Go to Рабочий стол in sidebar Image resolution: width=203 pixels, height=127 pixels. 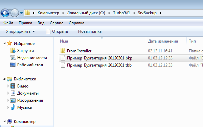[x=30, y=65]
